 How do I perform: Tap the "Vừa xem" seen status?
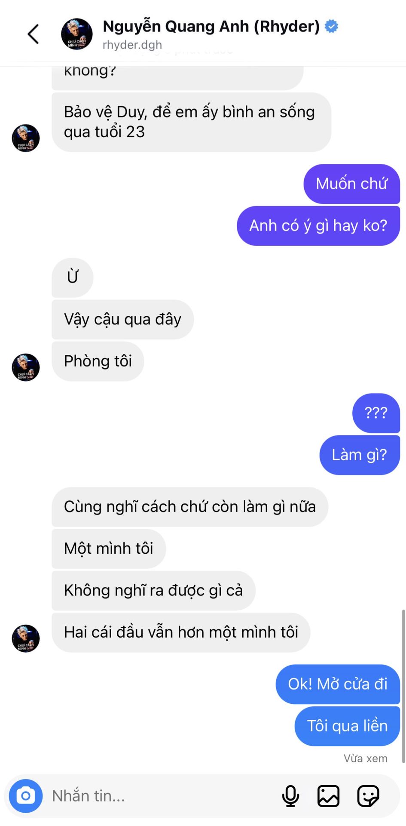coord(366,758)
